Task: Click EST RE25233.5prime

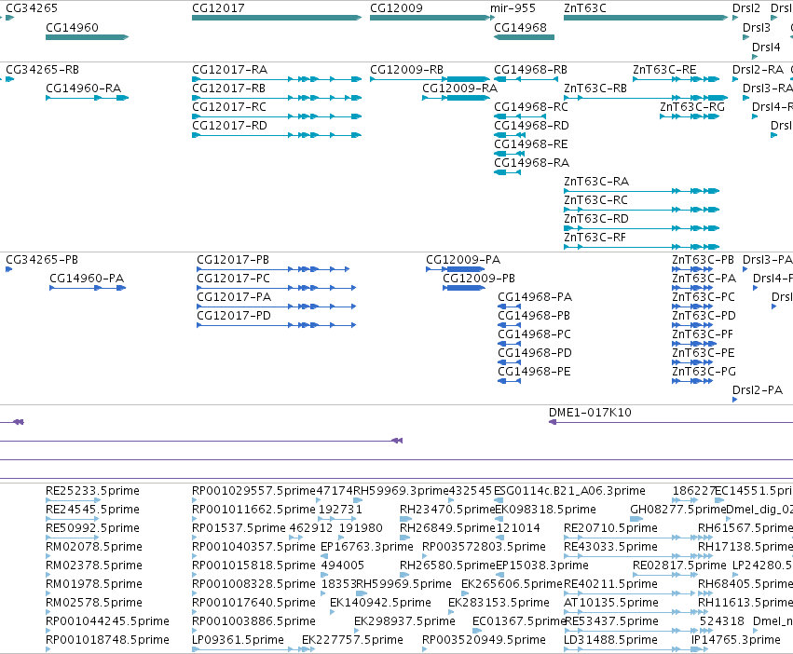Action: tap(73, 500)
